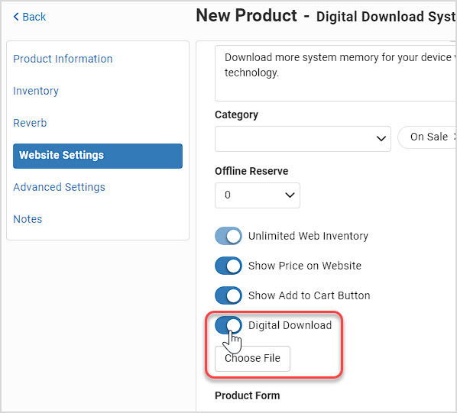Click the Back link
457x413 pixels.
[30, 17]
